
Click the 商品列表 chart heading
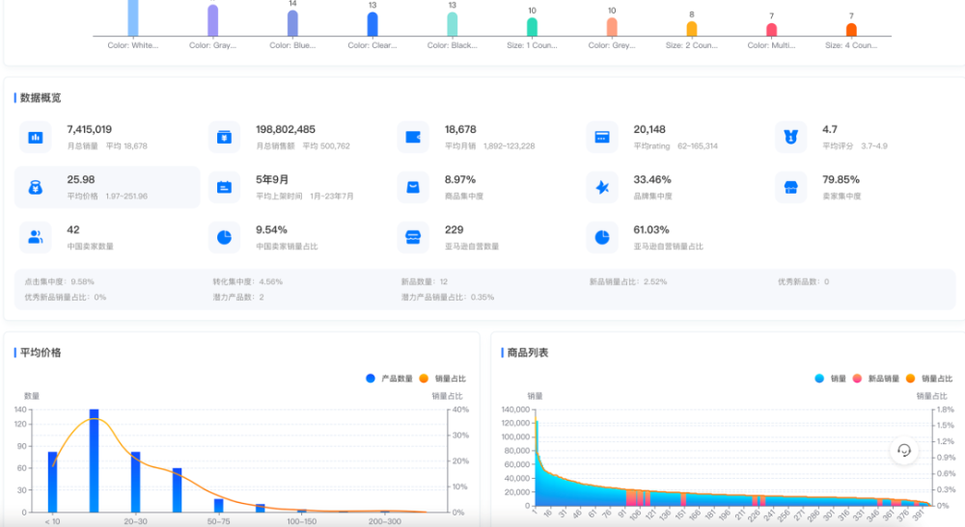[528, 353]
